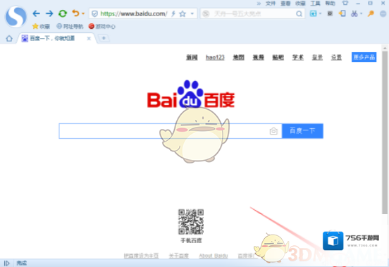Open the 游戏中心 bookmark

click(102, 26)
